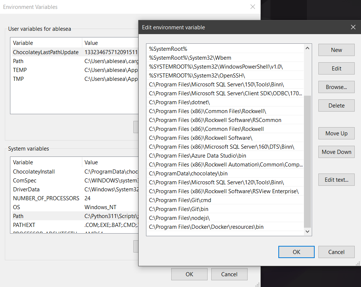Select the Rockwell Software\RSCommon entry
The height and width of the screenshot is (287, 361).
click(225, 120)
